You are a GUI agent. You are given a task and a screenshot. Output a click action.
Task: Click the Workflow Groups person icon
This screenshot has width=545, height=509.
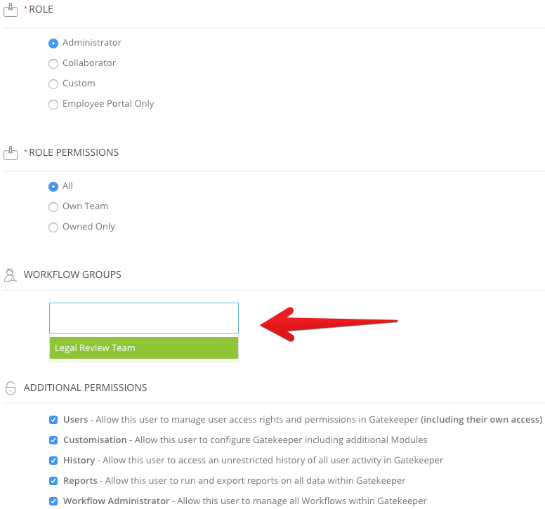click(10, 275)
